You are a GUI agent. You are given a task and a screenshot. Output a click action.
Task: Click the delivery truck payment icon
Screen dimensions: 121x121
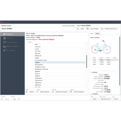pos(4,46)
